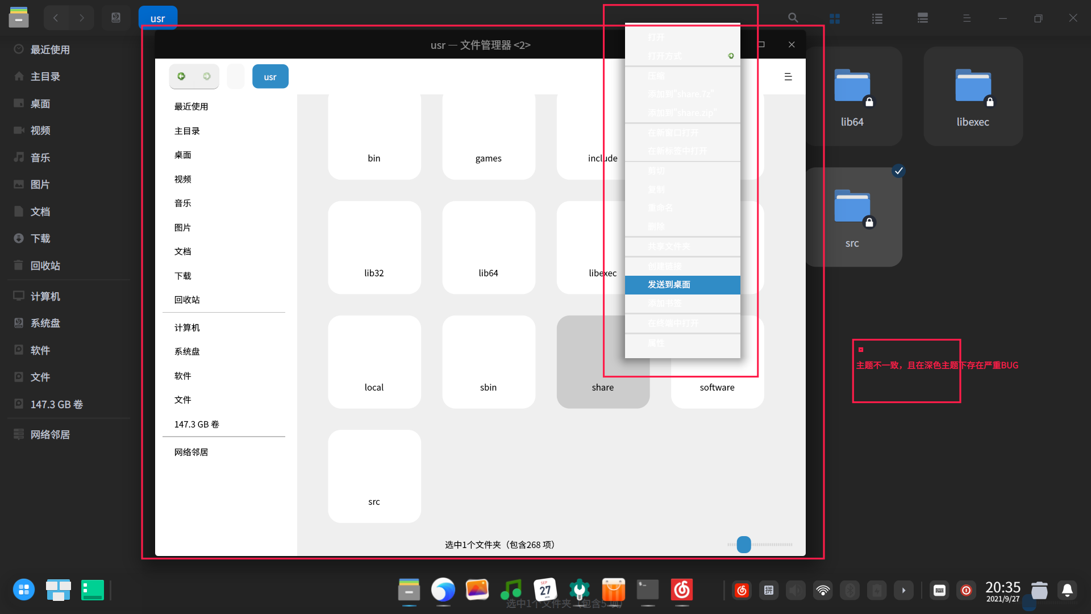The width and height of the screenshot is (1091, 614).
Task: Click the search magnifier in the title bar
Action: (x=793, y=18)
